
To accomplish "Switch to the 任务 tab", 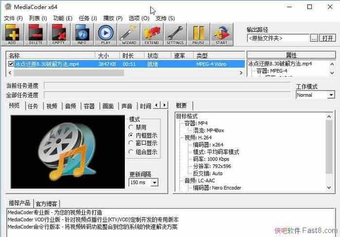I will click(x=33, y=106).
